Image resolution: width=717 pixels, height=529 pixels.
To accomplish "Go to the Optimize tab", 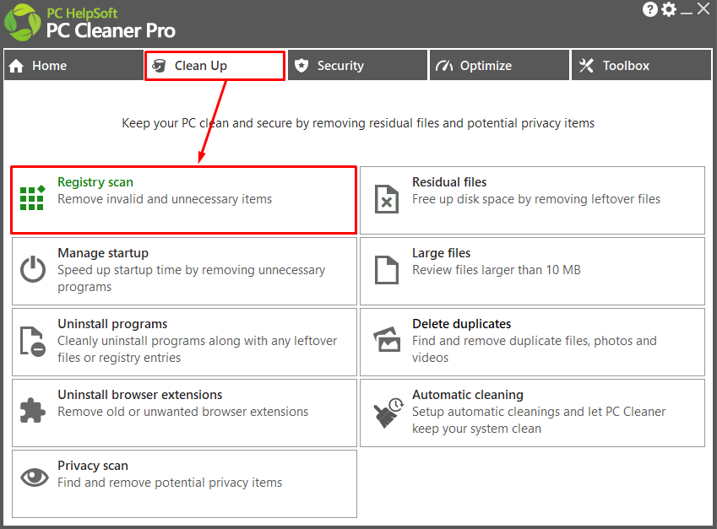I will [499, 65].
